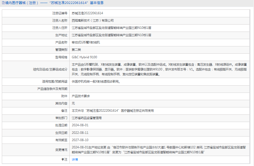Click the bulb icon beside 注 label
This screenshot has height=166, width=254.
pos(63,160)
